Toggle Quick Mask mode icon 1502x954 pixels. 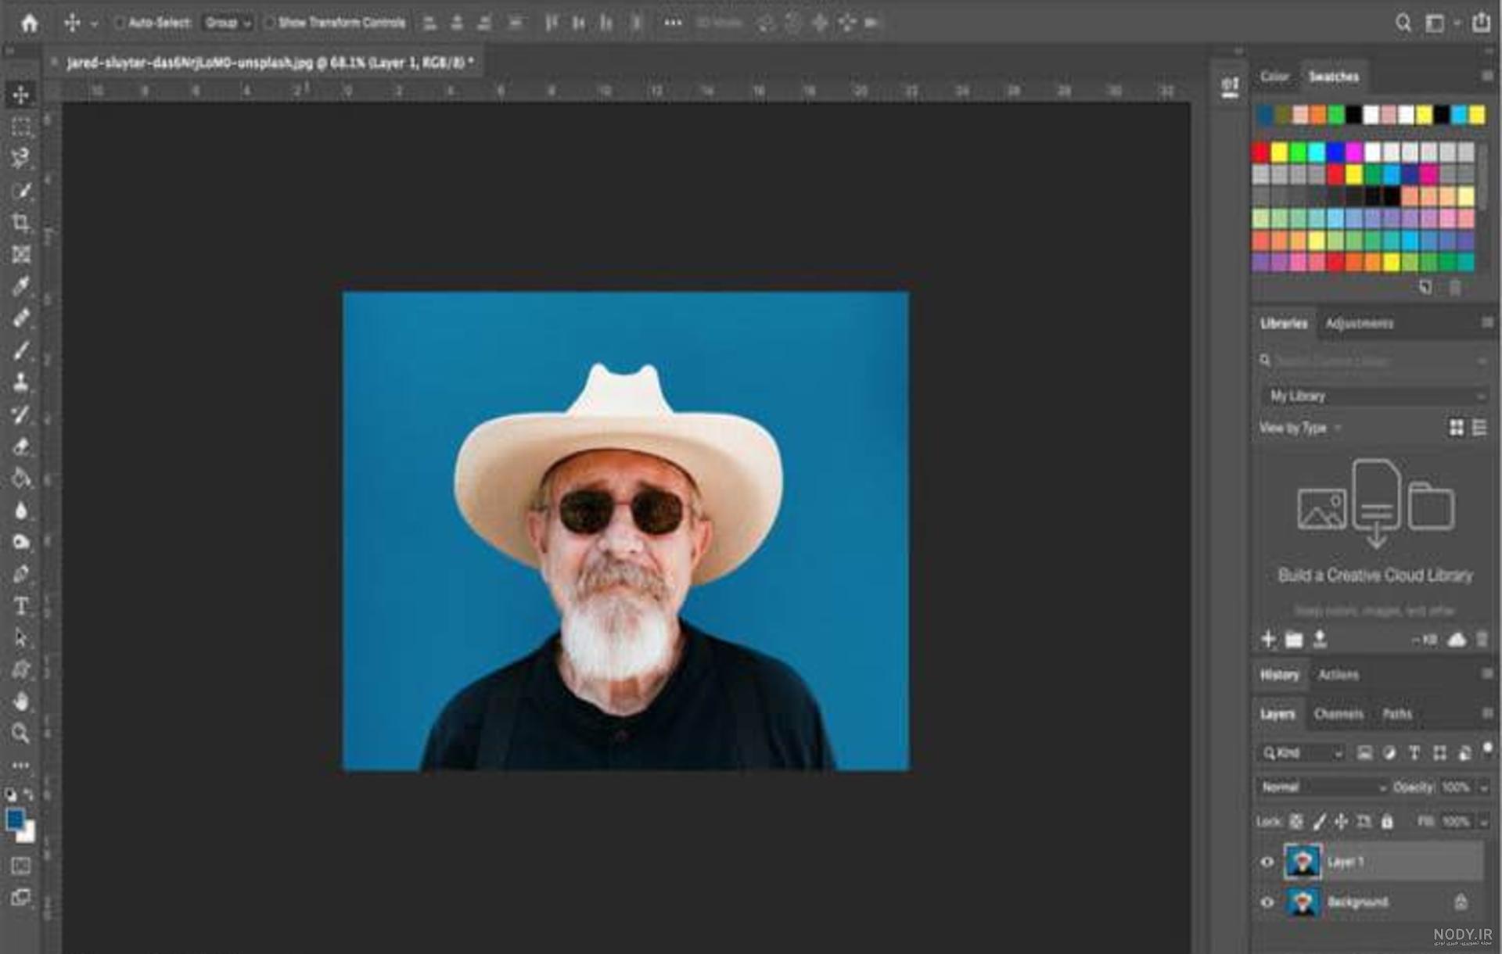coord(21,866)
